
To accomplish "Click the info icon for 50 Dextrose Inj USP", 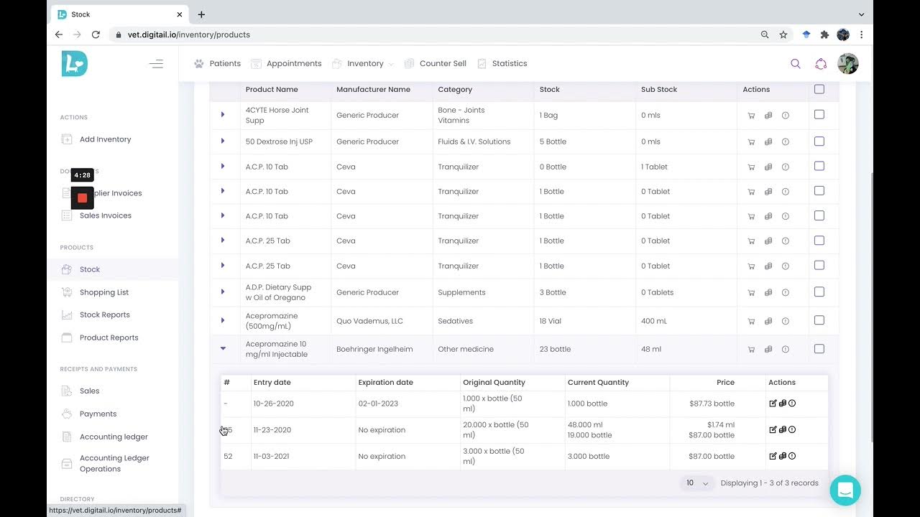I will click(785, 142).
